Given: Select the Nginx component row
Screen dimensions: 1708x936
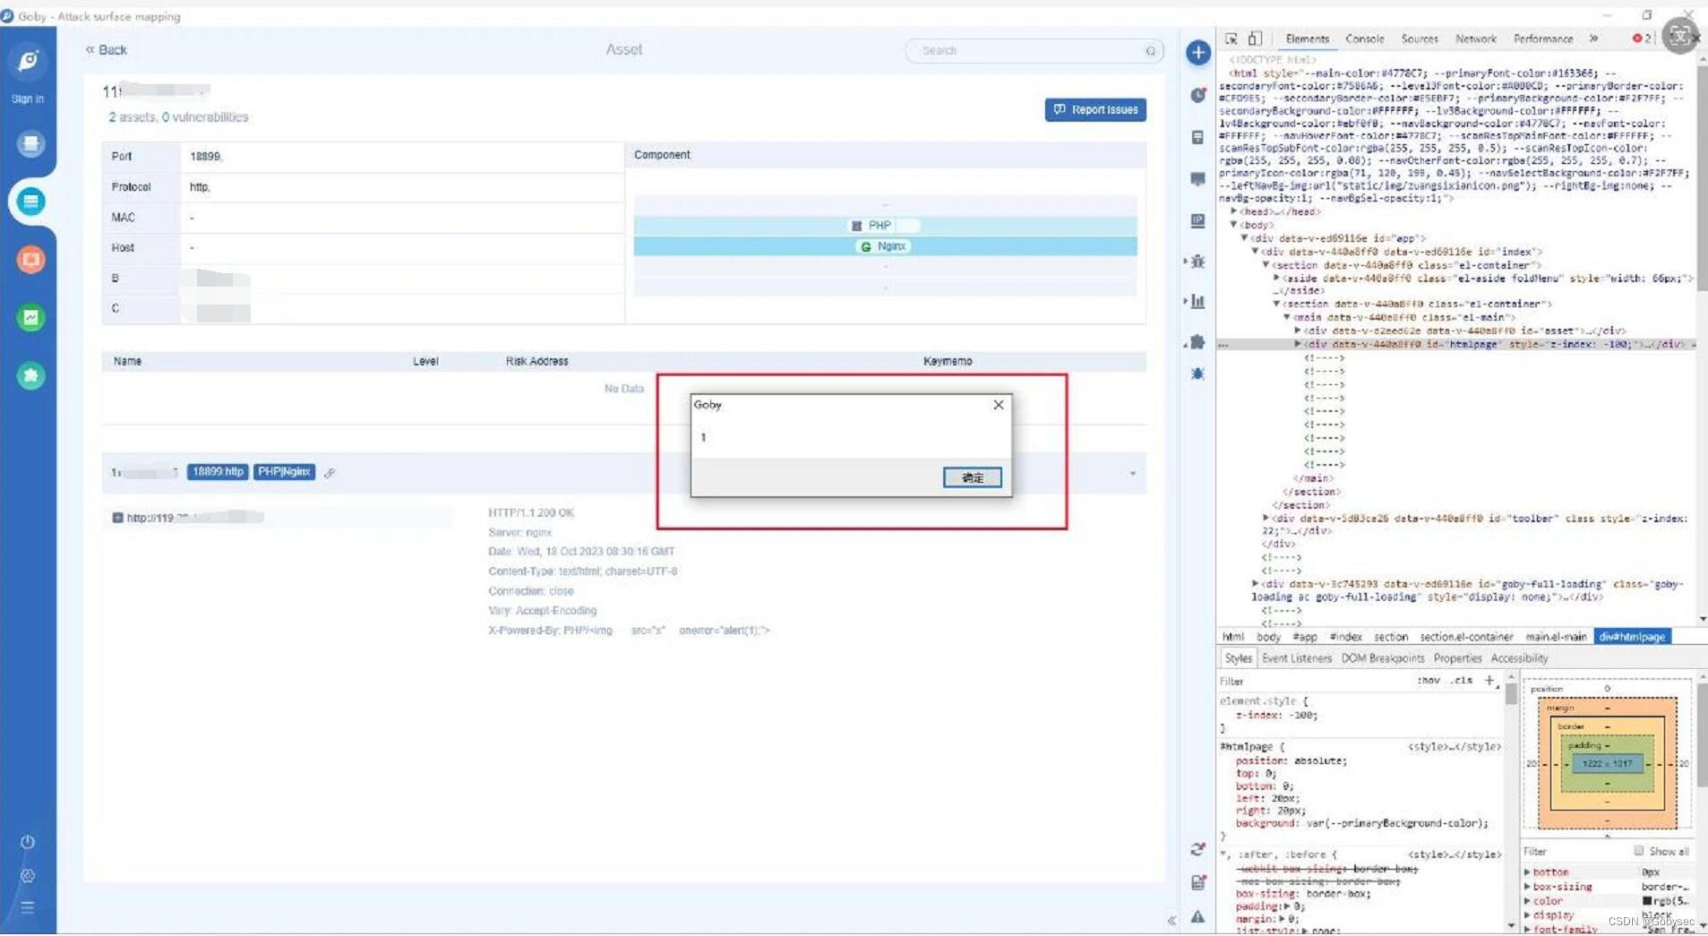Looking at the screenshot, I should pos(885,246).
